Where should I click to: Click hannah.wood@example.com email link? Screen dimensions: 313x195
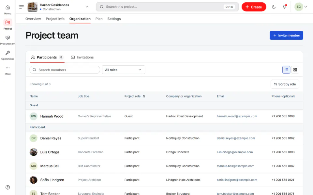point(237,116)
